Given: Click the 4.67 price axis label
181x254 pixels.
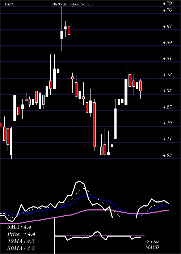Looking at the screenshot, I should point(167,26).
